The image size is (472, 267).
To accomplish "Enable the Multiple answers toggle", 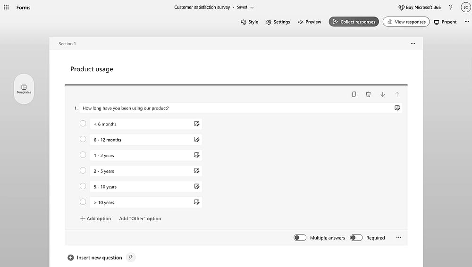I will [x=300, y=238].
